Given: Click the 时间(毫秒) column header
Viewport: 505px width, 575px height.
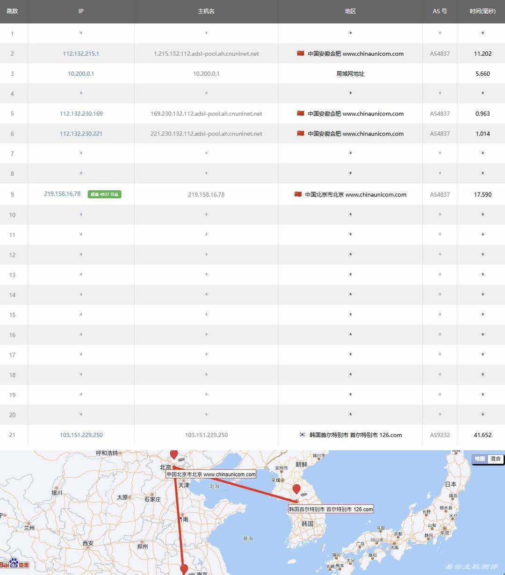Looking at the screenshot, I should [483, 11].
